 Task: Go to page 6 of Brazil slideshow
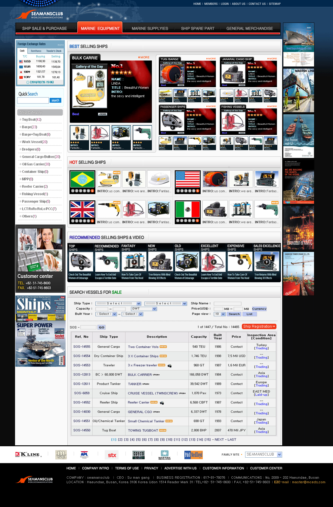pos(92,191)
